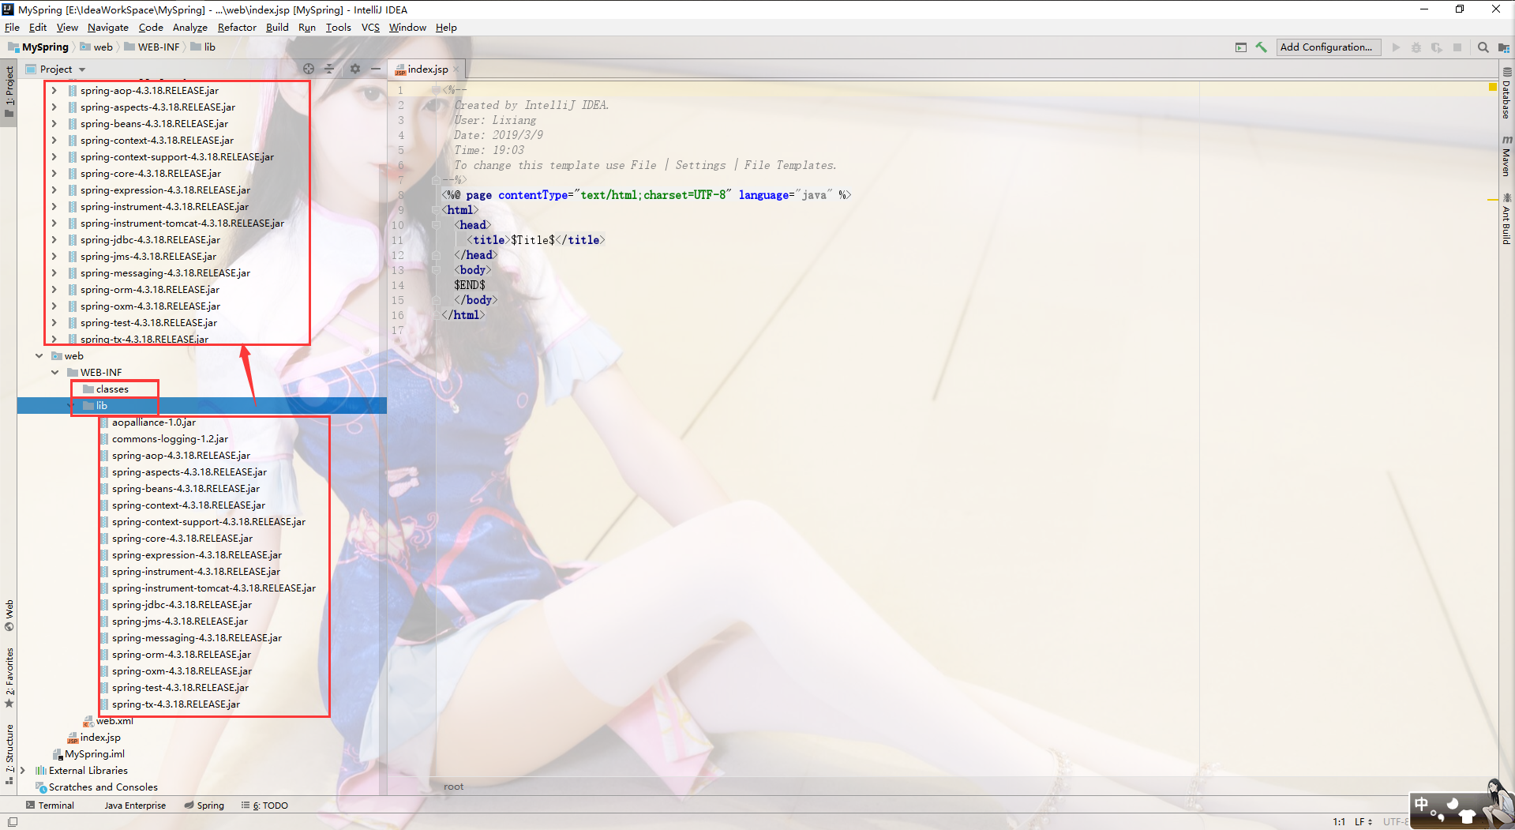Open the LF line separator dropdown
The height and width of the screenshot is (830, 1515).
[x=1363, y=822]
